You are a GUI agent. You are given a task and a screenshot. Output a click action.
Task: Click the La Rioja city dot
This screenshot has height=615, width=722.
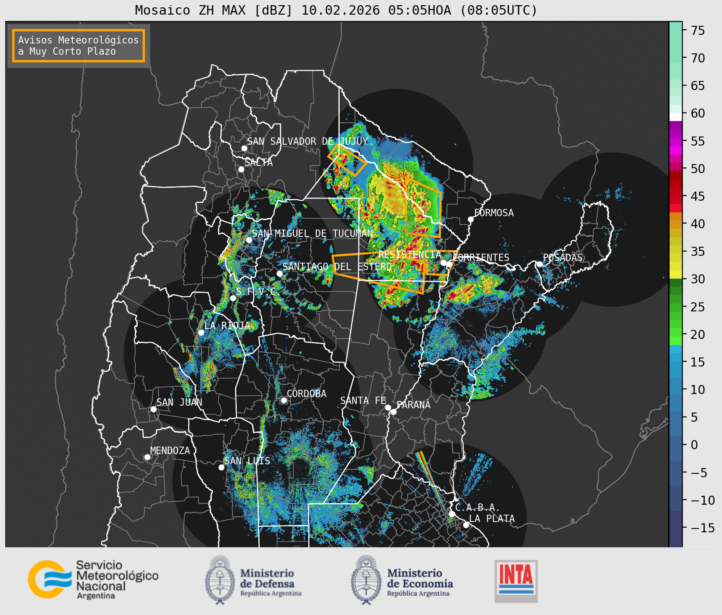pyautogui.click(x=201, y=332)
